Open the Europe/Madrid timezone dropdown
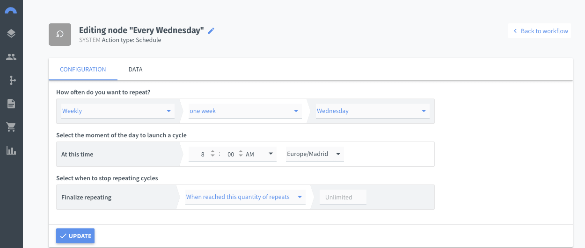This screenshot has height=248, width=585. pos(314,154)
